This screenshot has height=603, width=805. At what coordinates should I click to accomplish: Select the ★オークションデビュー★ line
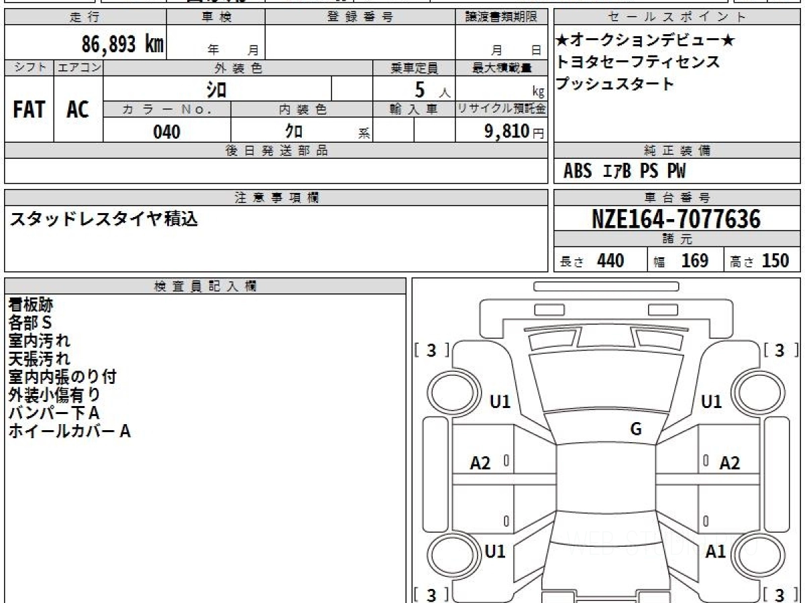coord(645,41)
